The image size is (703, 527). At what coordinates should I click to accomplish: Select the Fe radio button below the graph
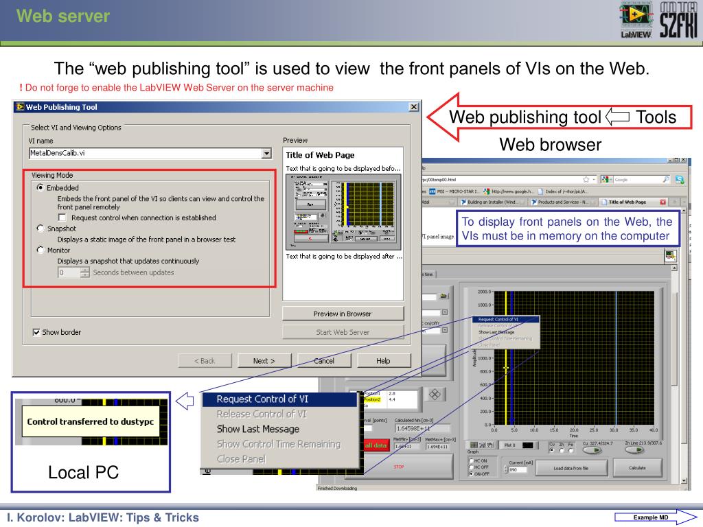pos(571,450)
